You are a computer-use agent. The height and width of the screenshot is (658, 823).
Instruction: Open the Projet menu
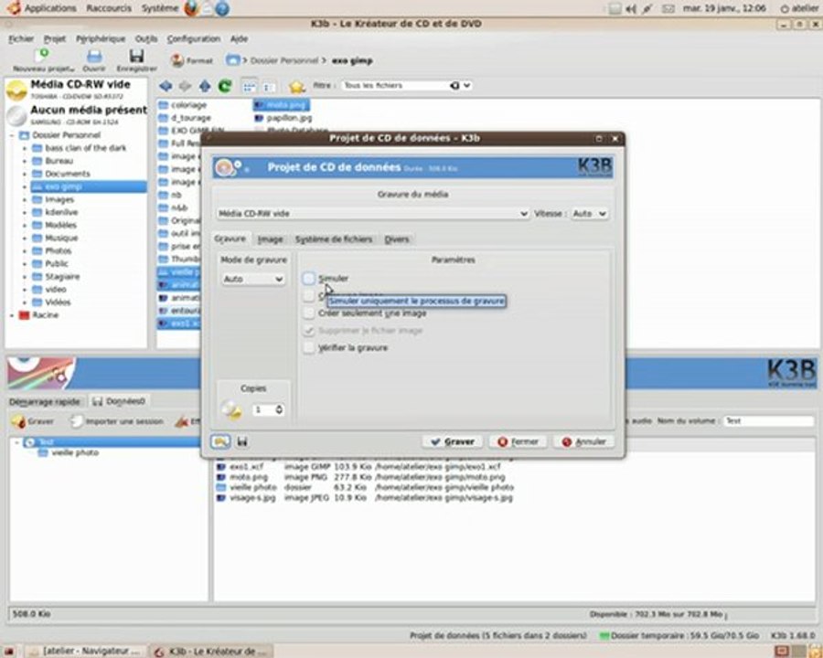55,38
